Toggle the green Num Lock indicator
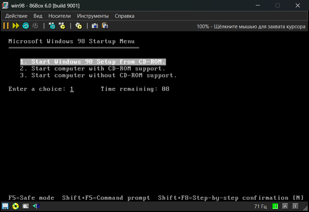 click(275, 206)
